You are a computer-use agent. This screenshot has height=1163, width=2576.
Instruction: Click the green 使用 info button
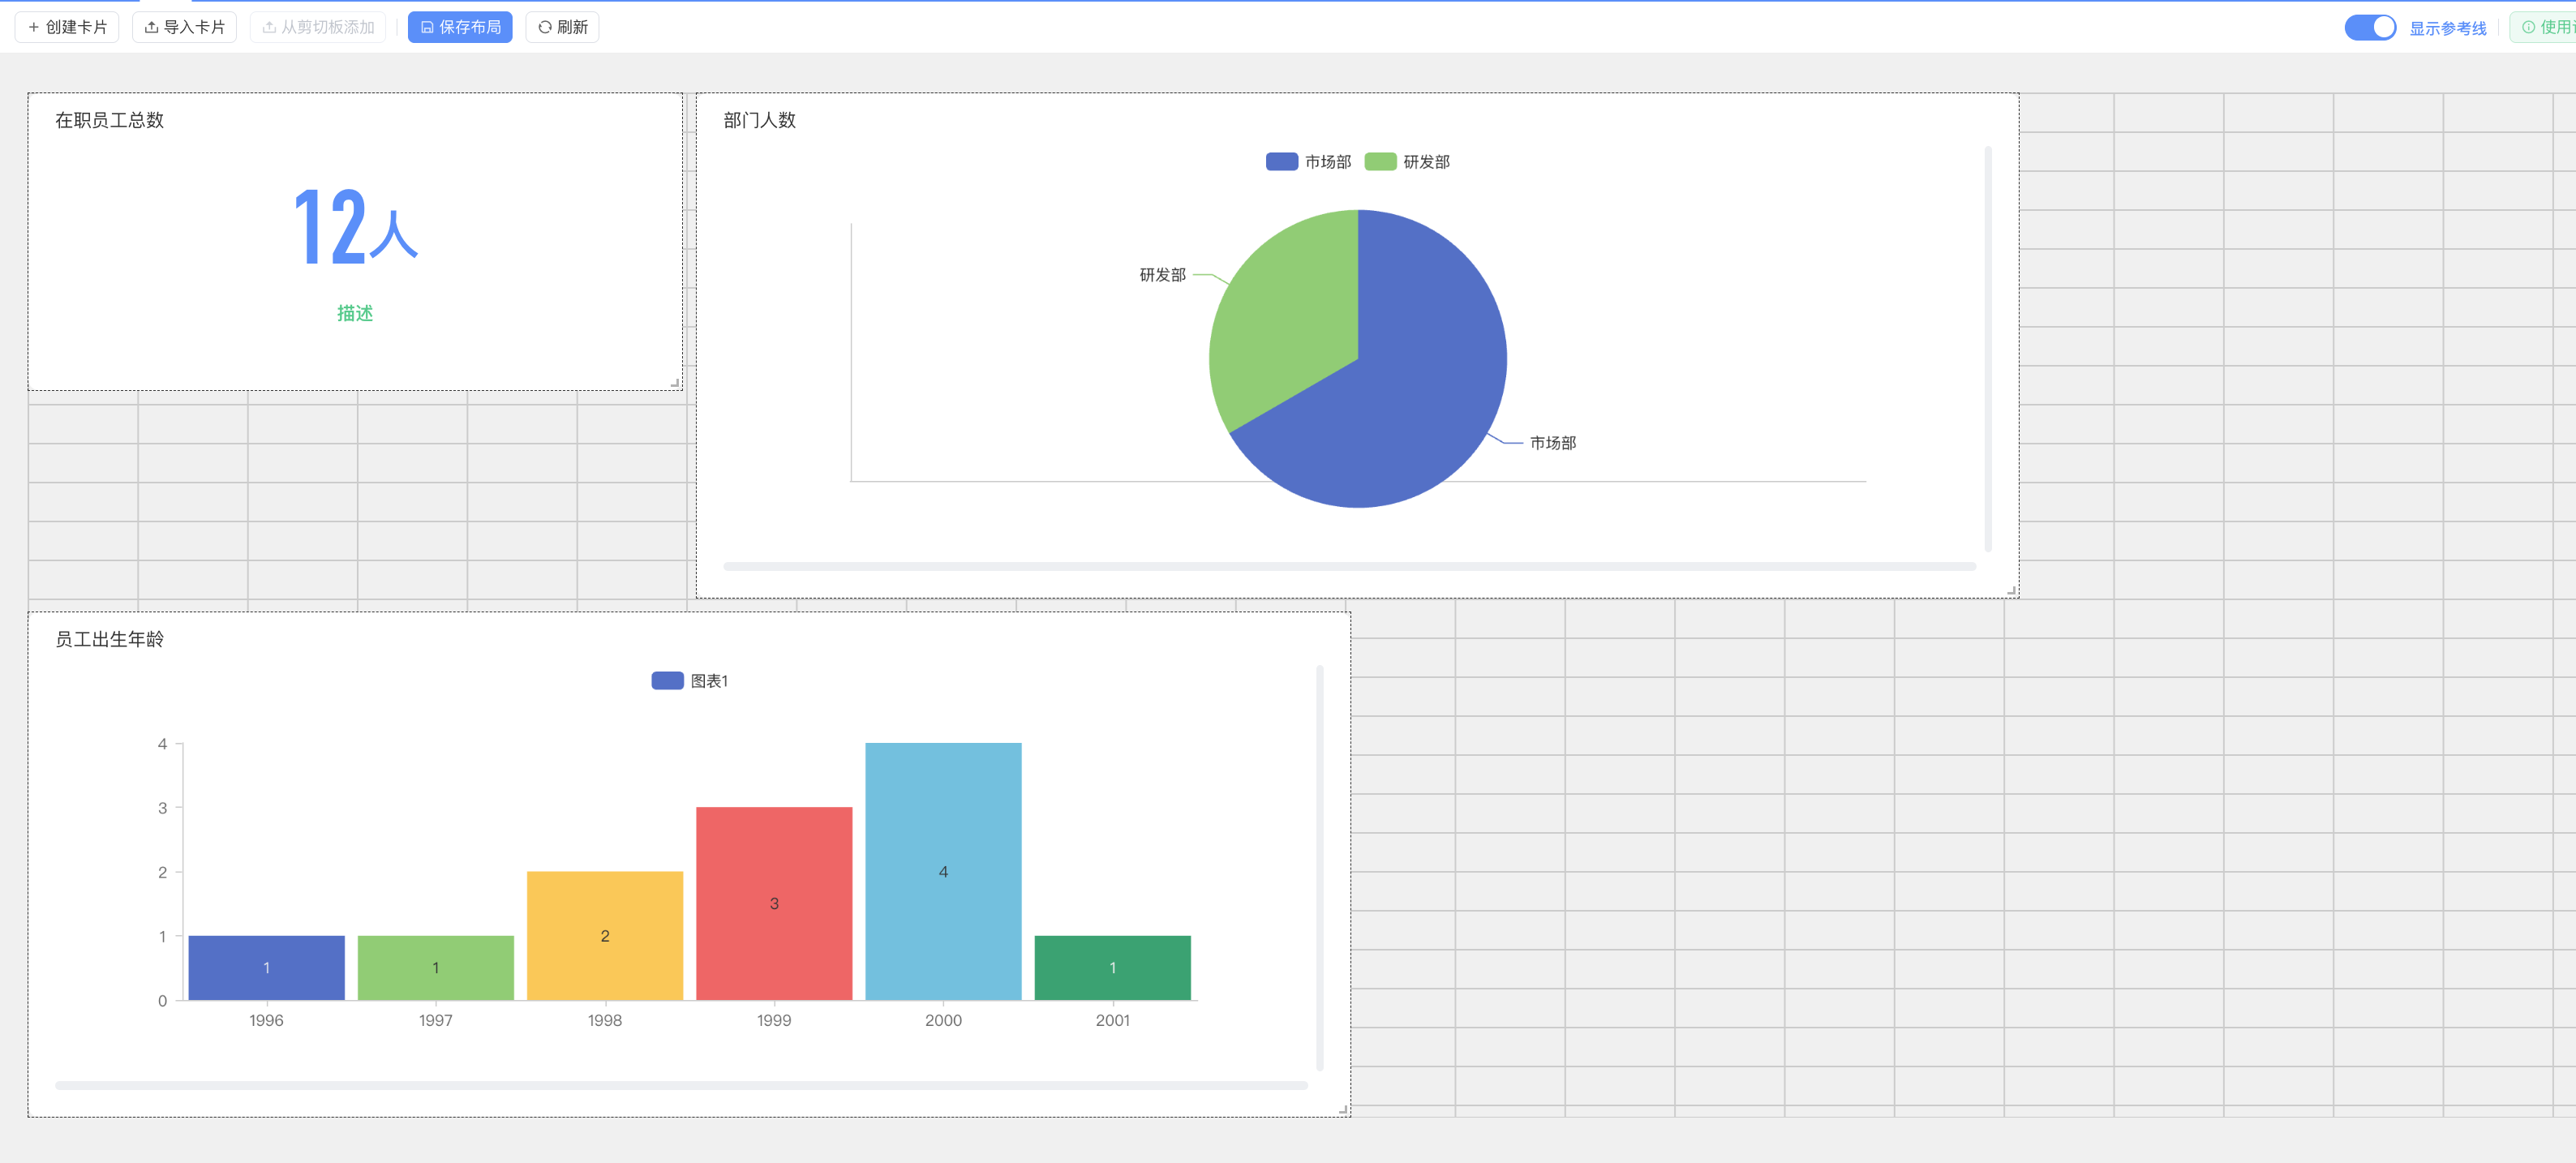click(x=2546, y=27)
